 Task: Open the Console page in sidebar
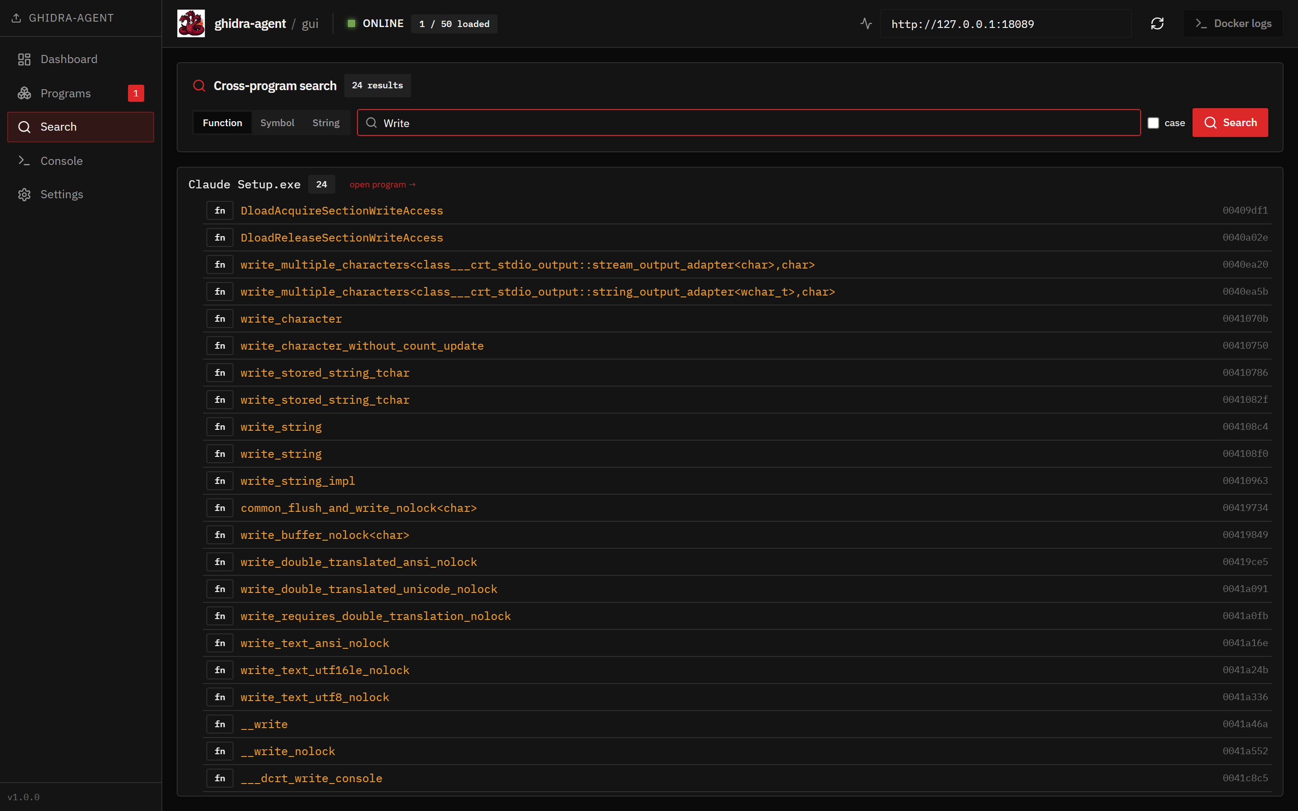[61, 161]
